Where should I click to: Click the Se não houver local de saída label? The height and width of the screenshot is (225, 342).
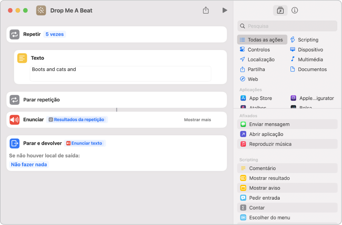[x=44, y=156]
